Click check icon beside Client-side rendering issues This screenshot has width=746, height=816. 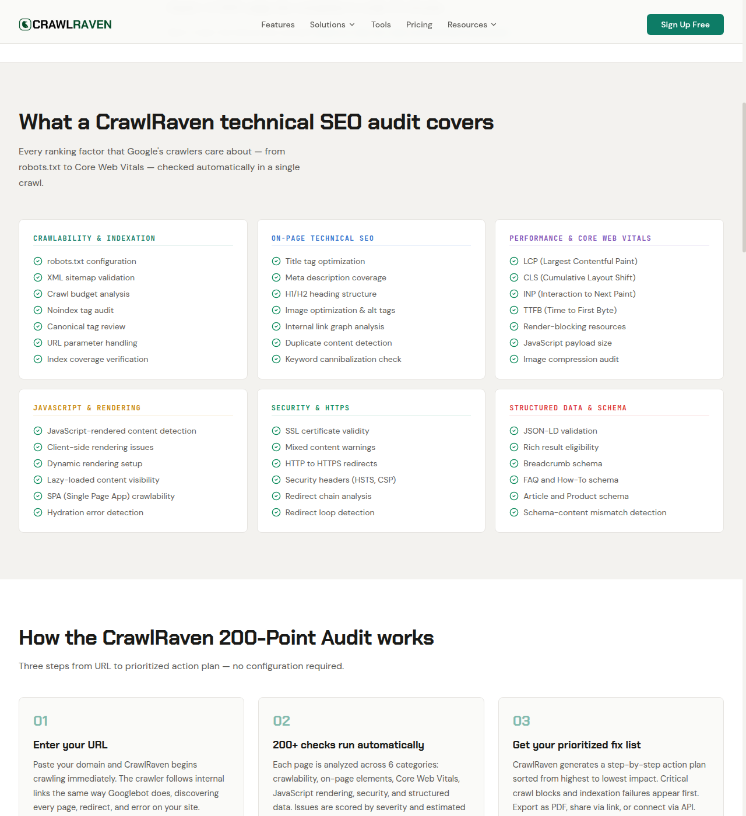click(x=38, y=447)
